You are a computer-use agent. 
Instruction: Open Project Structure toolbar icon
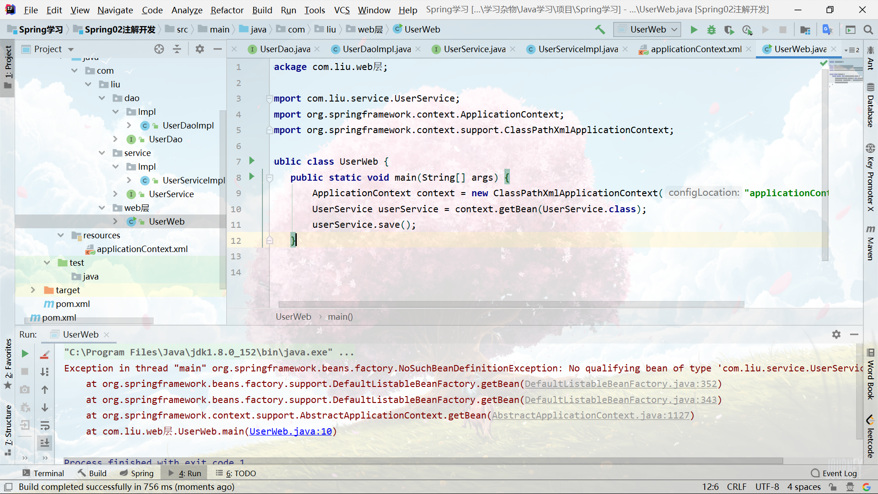click(x=805, y=30)
